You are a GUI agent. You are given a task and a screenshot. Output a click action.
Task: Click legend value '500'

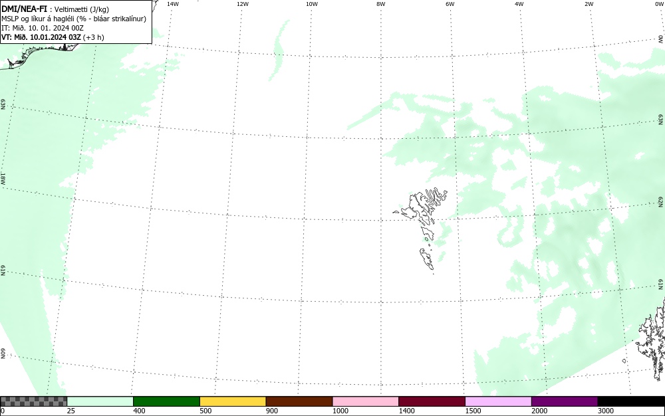point(205,411)
